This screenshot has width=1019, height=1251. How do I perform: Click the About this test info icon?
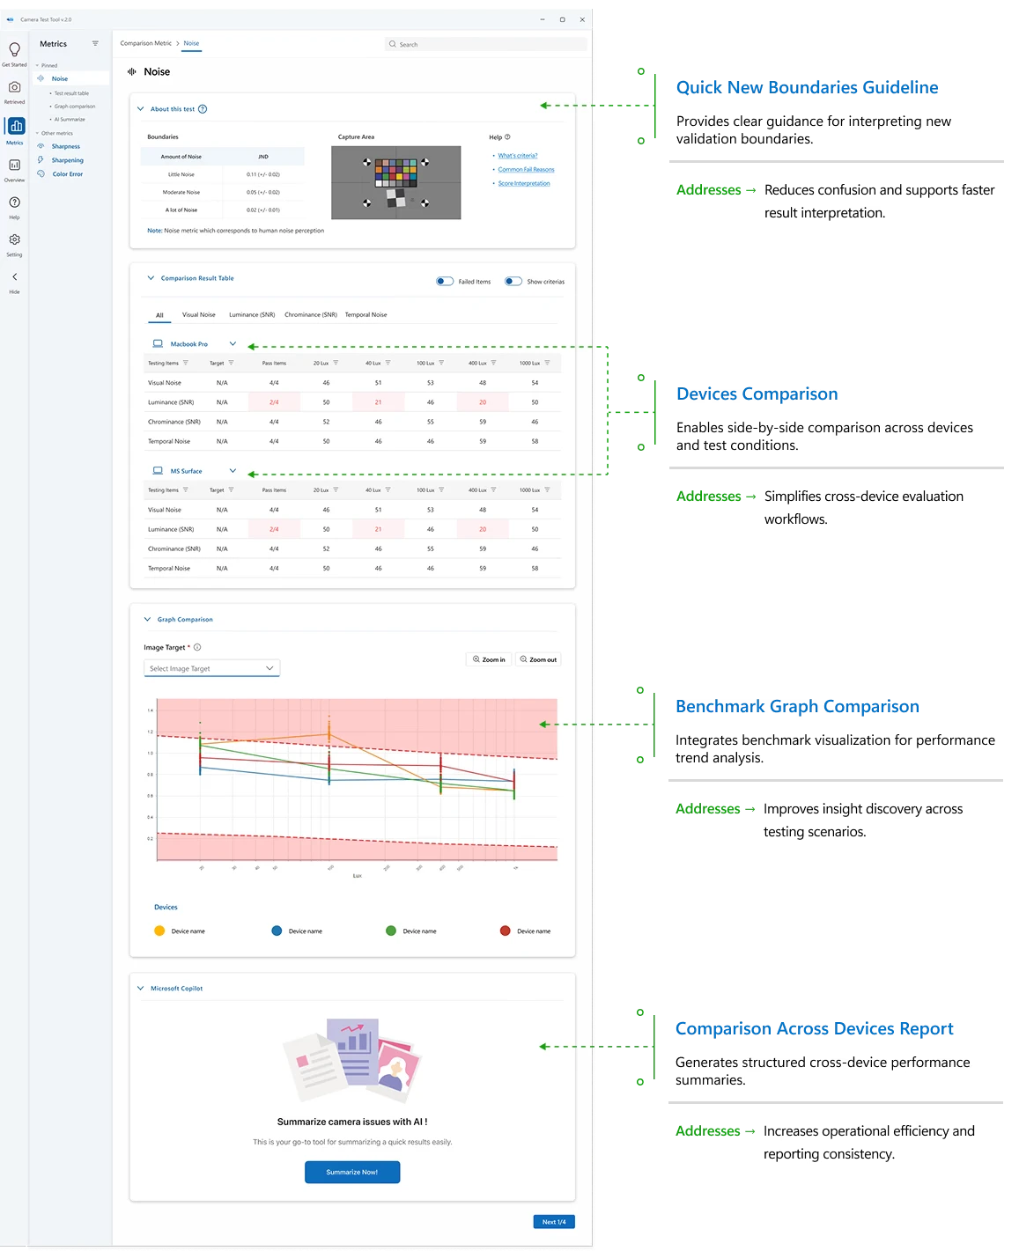[x=202, y=108]
